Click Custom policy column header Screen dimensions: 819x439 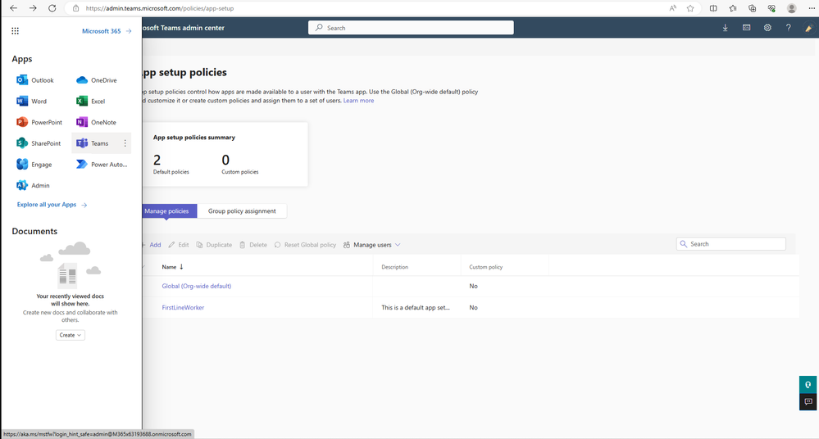pos(486,267)
